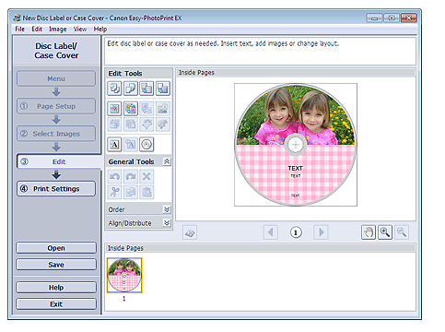445x332 pixels.
Task: Go to the Menu step button
Action: [56, 78]
